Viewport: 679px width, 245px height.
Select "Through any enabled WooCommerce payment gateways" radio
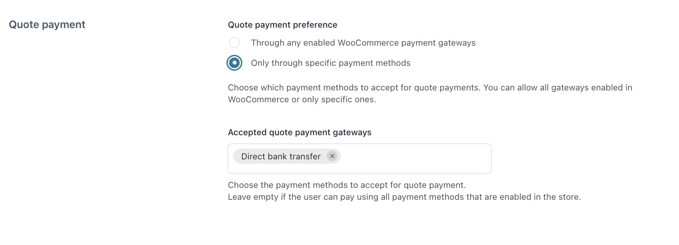[x=234, y=43]
